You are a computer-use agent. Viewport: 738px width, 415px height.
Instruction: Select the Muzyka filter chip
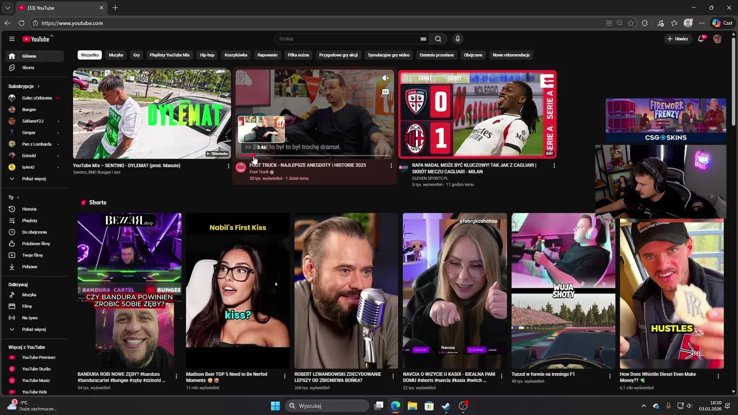[116, 55]
